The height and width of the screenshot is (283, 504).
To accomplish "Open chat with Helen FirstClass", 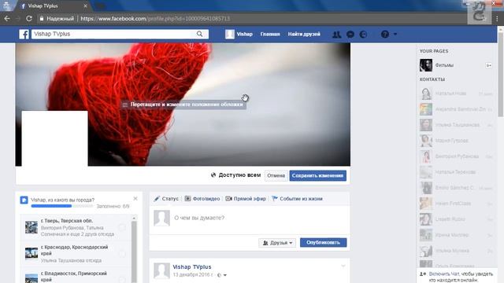I will (456, 204).
